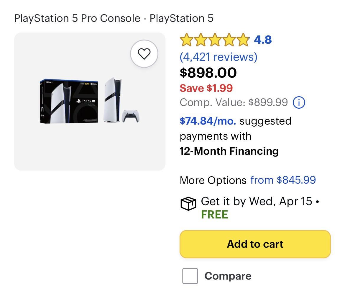
Task: Add the PS5 Pro to cart
Action: [255, 244]
